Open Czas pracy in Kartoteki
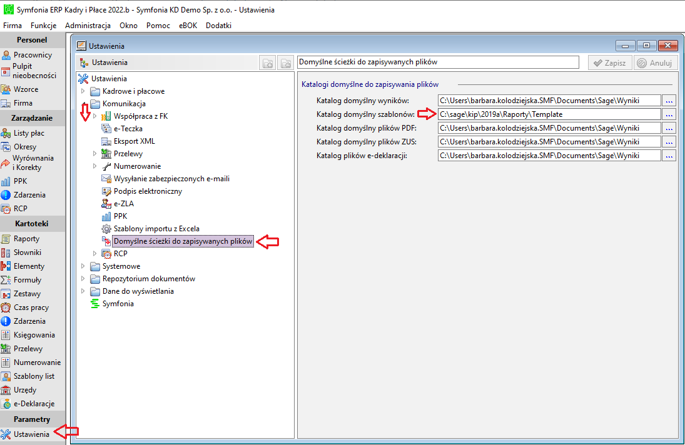The height and width of the screenshot is (445, 685). point(31,307)
